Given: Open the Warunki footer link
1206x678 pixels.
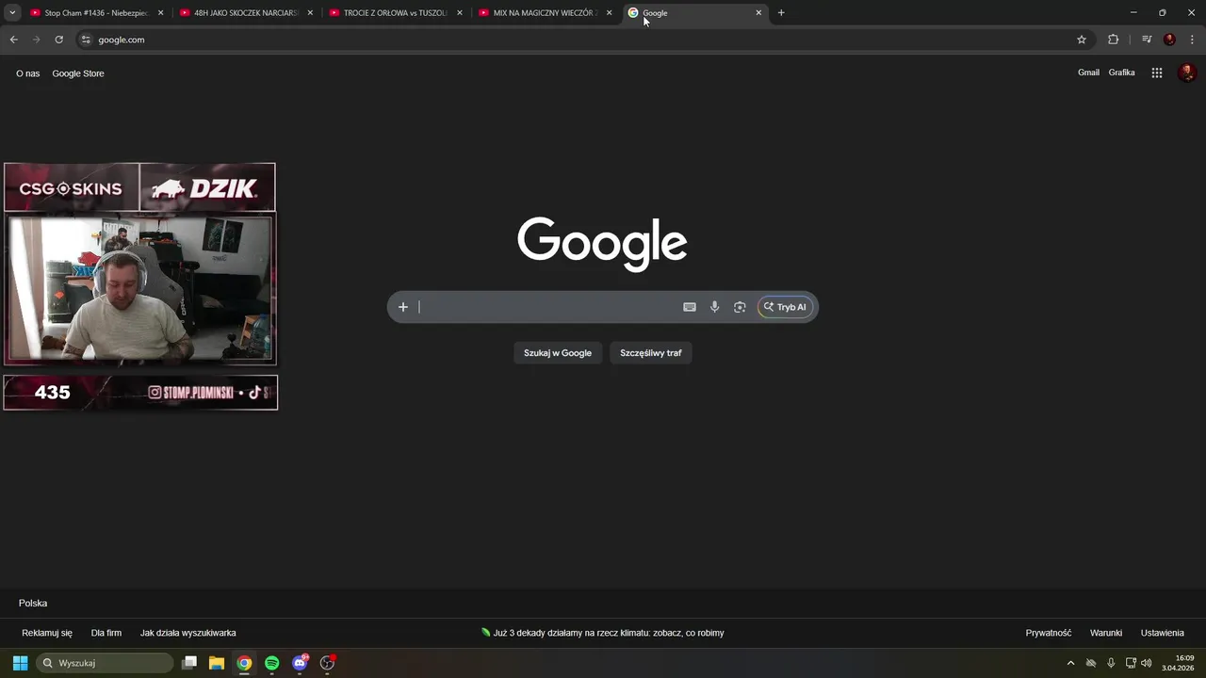Looking at the screenshot, I should [1106, 633].
